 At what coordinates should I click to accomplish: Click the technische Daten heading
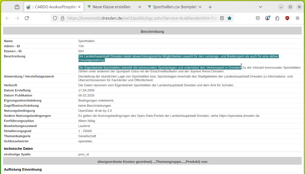coord(18,149)
